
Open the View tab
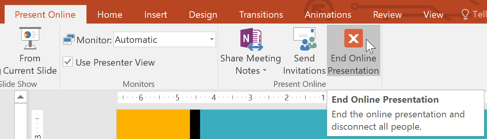coord(433,15)
